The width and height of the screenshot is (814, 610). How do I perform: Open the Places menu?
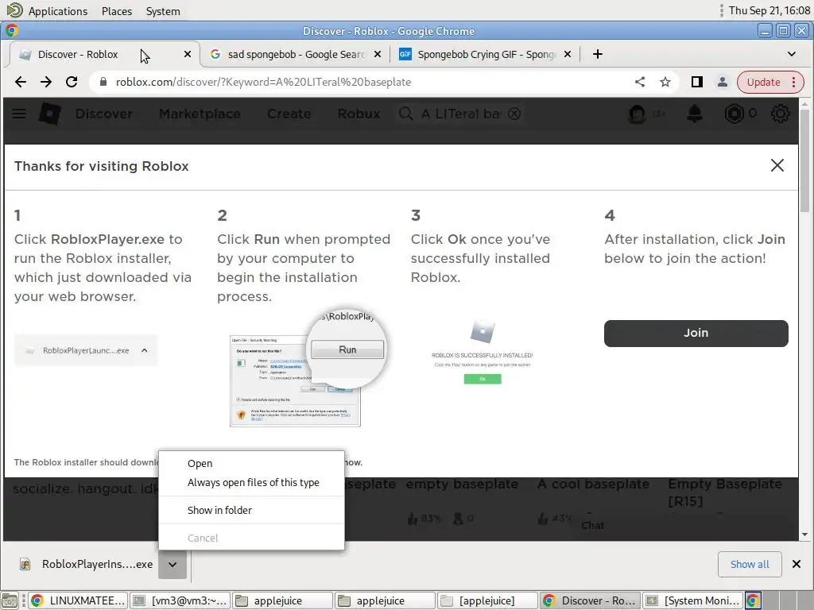tap(117, 11)
